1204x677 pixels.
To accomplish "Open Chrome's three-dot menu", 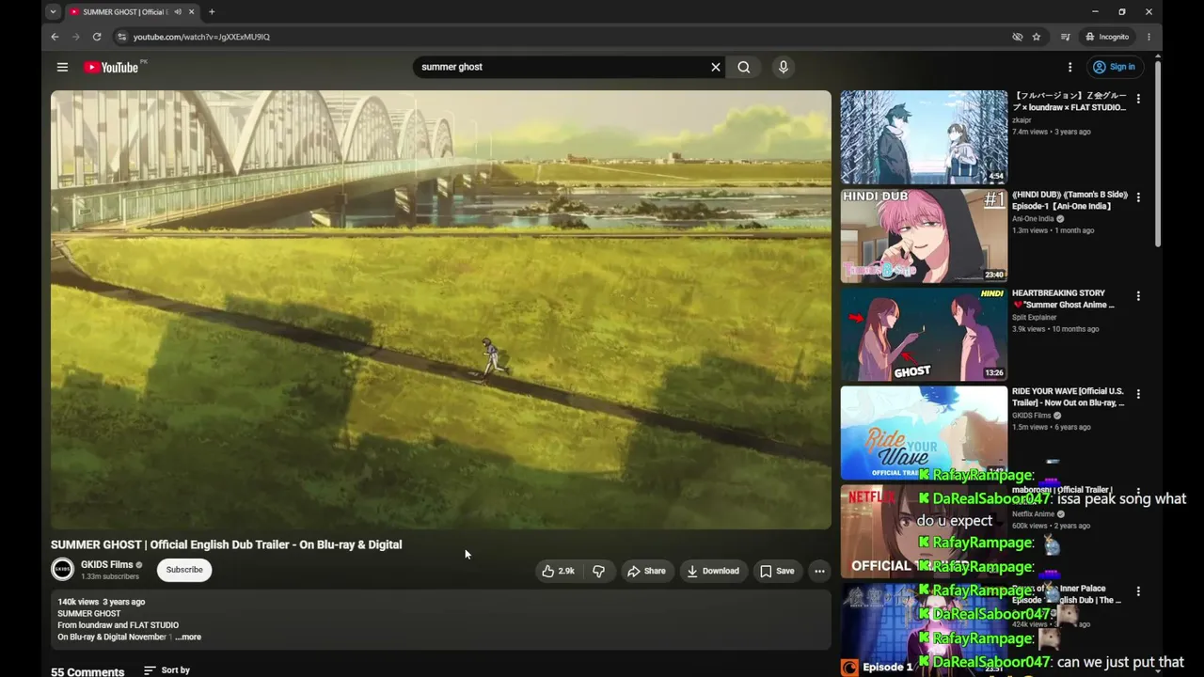I will [1149, 37].
